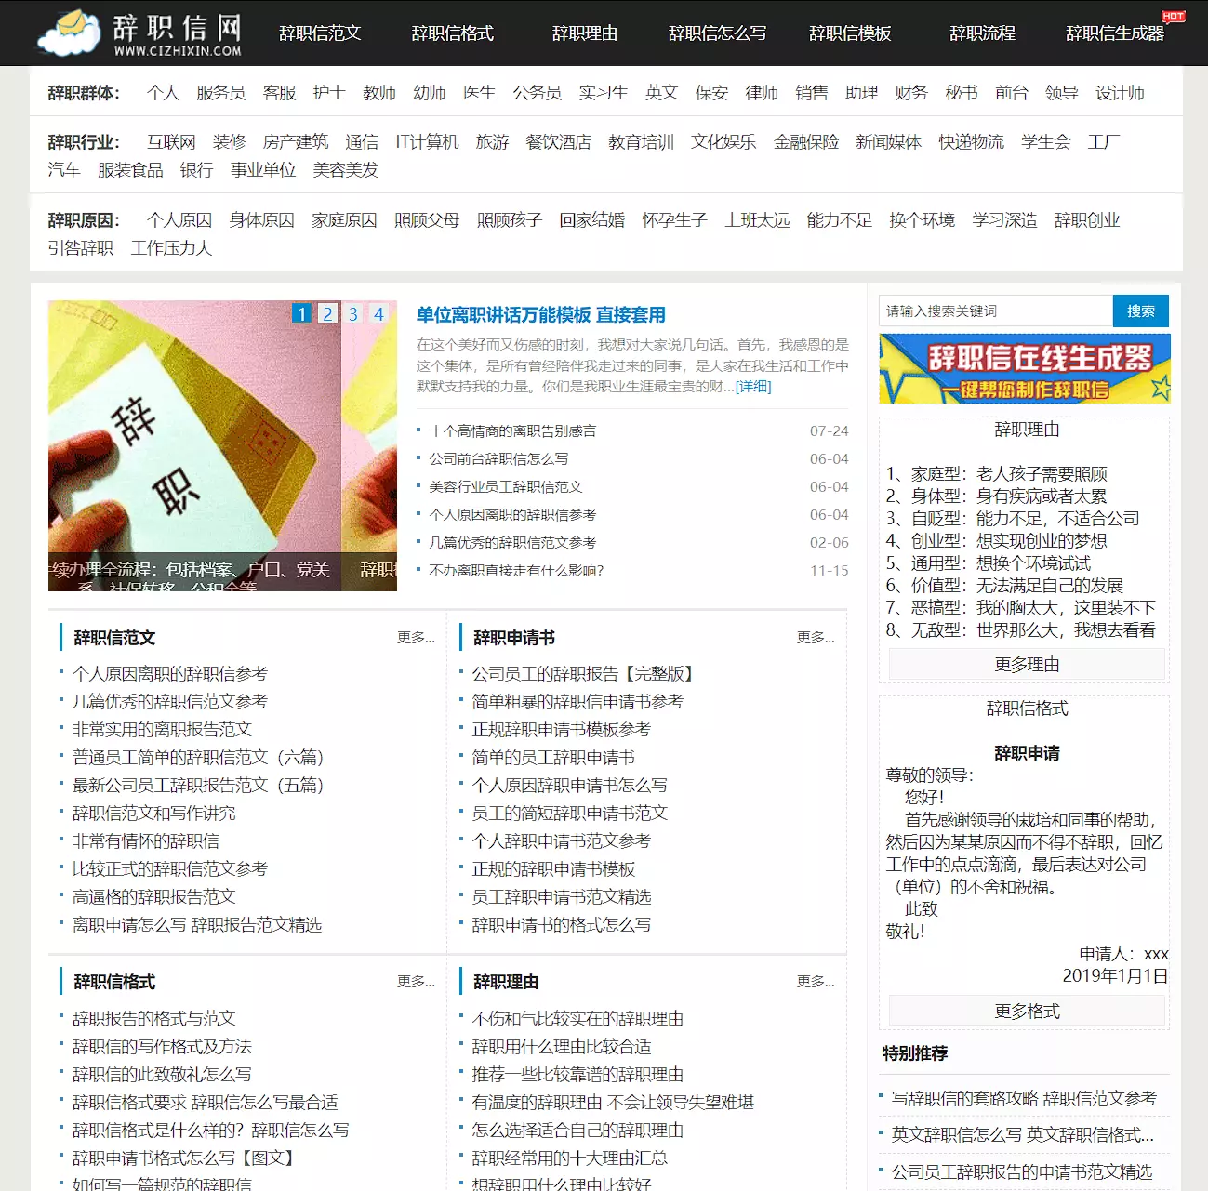Click the search keyword input field

[995, 311]
